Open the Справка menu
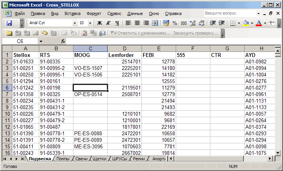283x171 pixels. click(x=173, y=13)
